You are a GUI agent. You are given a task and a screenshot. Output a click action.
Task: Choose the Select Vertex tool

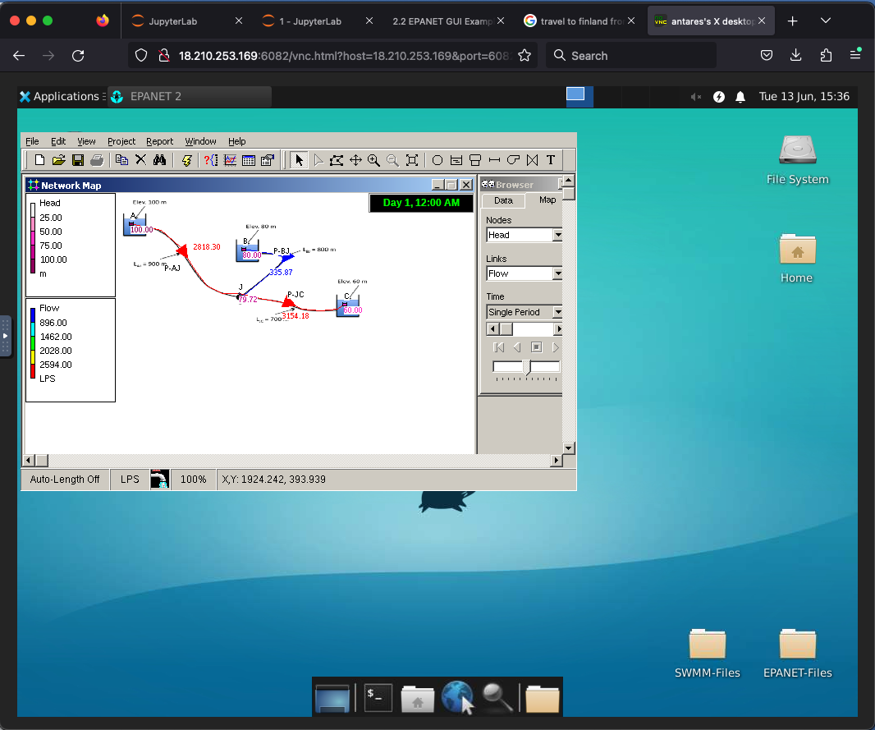coord(318,160)
